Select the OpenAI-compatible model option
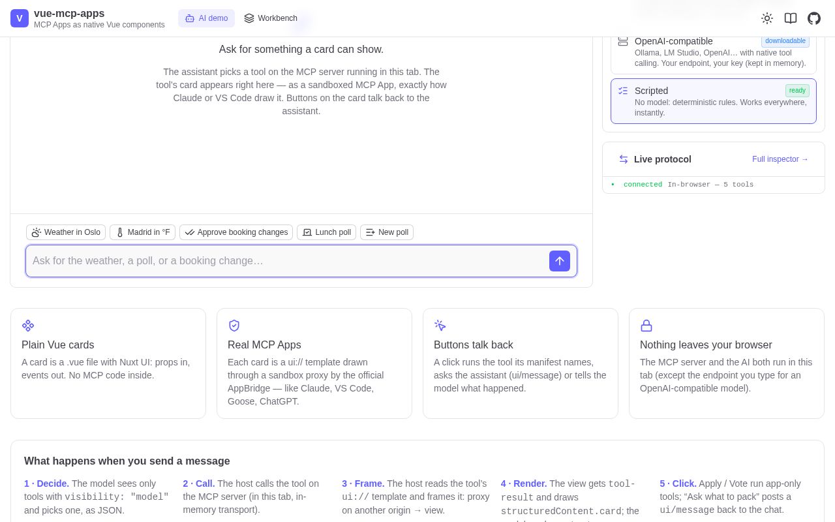 714,55
